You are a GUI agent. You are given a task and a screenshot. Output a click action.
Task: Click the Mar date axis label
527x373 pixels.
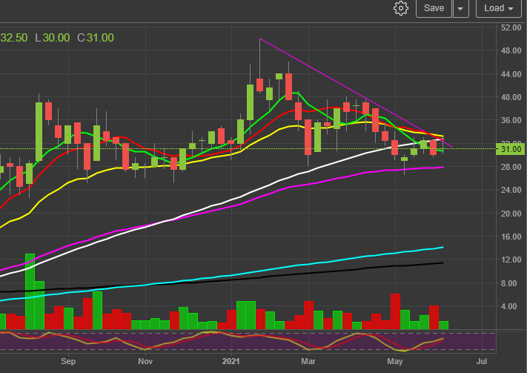pos(308,362)
